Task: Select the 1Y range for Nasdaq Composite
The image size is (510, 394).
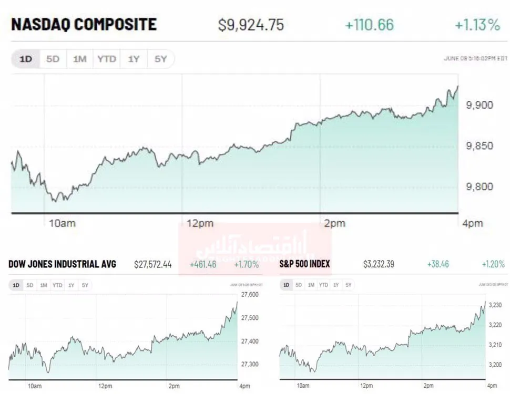Action: [134, 59]
